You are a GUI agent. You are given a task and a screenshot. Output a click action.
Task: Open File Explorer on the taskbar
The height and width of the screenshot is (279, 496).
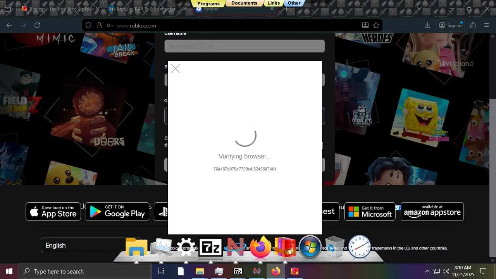pos(200,271)
